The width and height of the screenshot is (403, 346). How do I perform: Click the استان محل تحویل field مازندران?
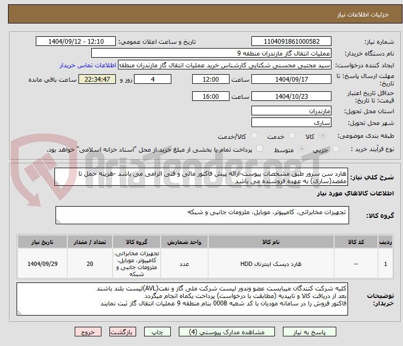pyautogui.click(x=291, y=111)
